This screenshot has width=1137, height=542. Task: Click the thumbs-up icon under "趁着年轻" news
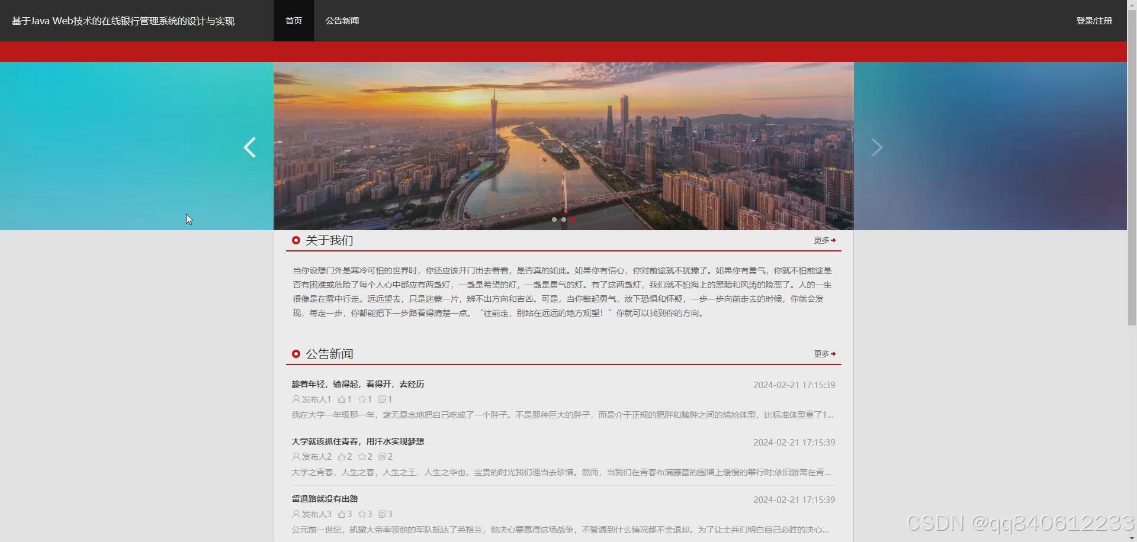point(342,399)
